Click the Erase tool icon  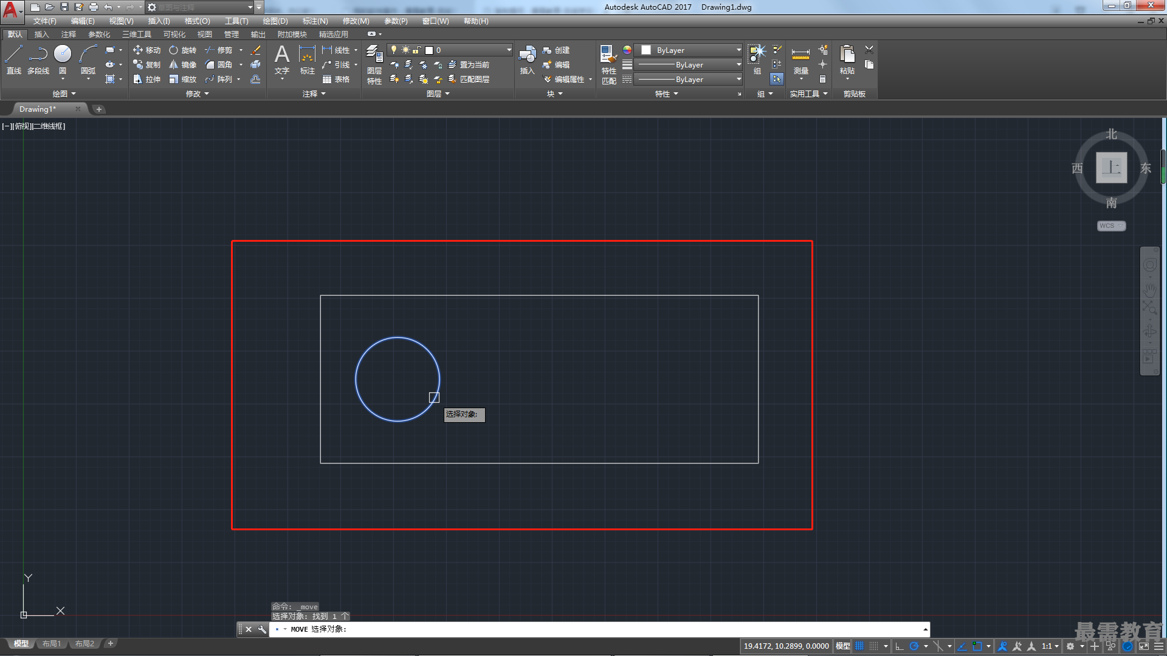(x=255, y=50)
